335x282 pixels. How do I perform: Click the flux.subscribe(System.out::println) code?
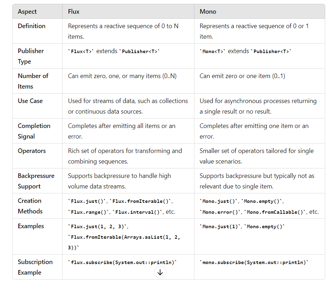click(122, 262)
